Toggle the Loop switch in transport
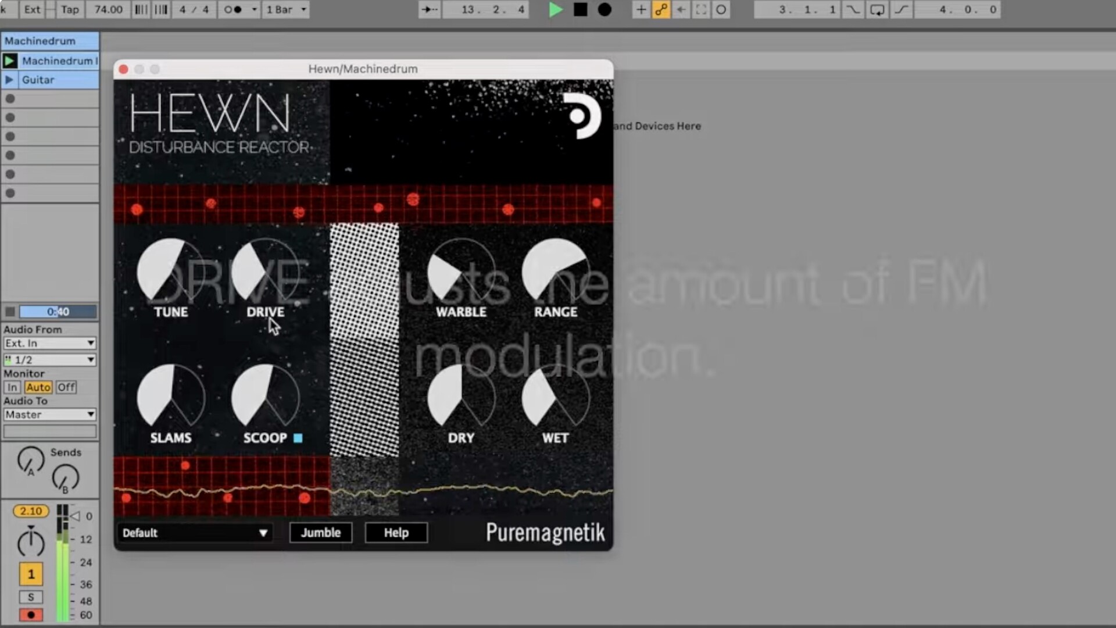Image resolution: width=1116 pixels, height=628 pixels. click(x=877, y=9)
